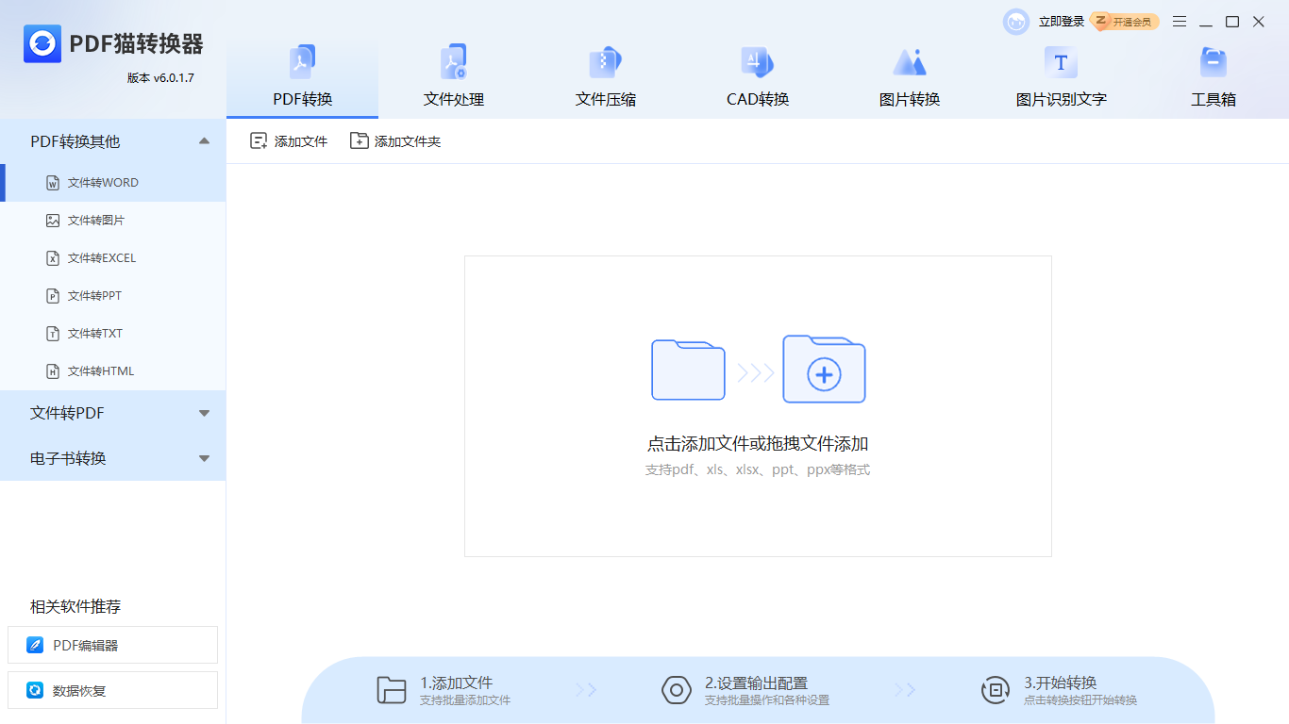The width and height of the screenshot is (1289, 724).
Task: Switch to the 文件处理 tab
Action: (x=454, y=75)
